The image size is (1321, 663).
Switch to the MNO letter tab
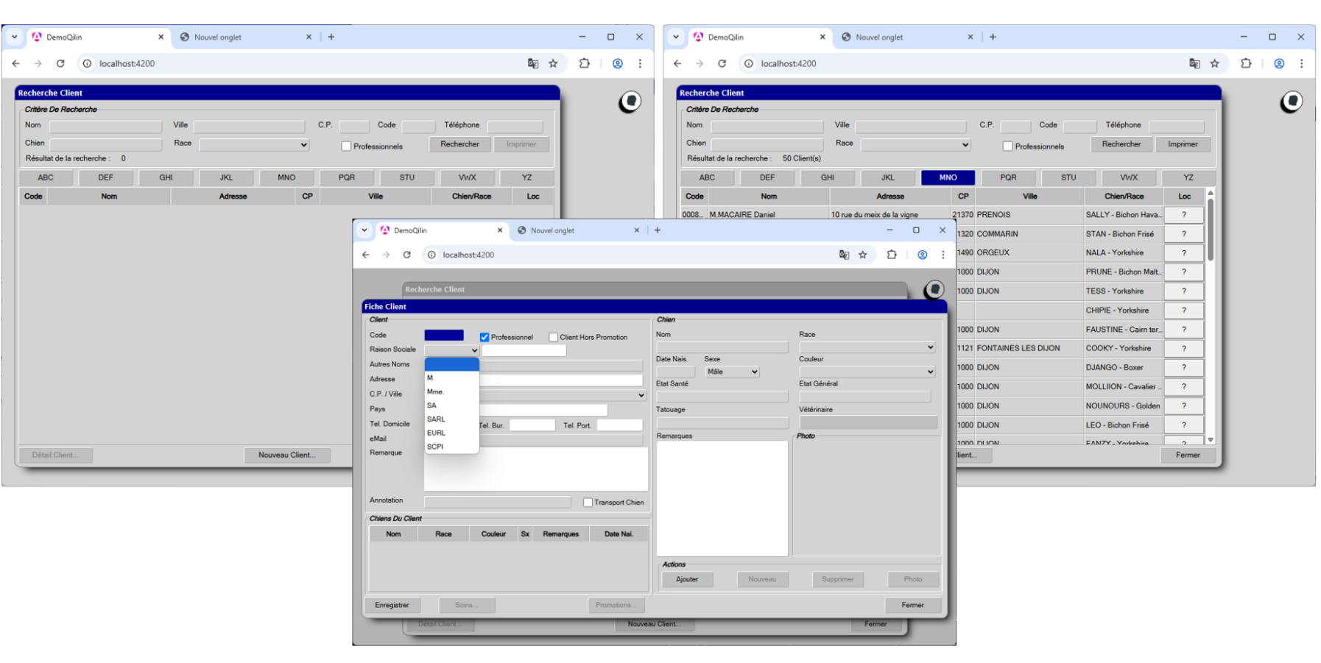[x=948, y=177]
